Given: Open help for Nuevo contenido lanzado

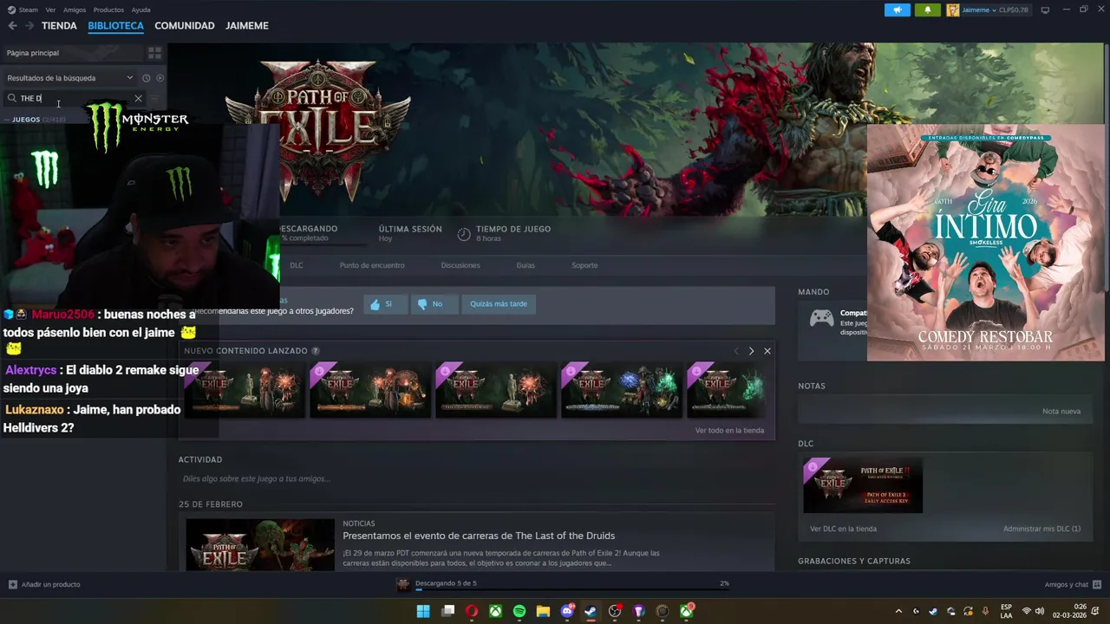Looking at the screenshot, I should point(315,351).
